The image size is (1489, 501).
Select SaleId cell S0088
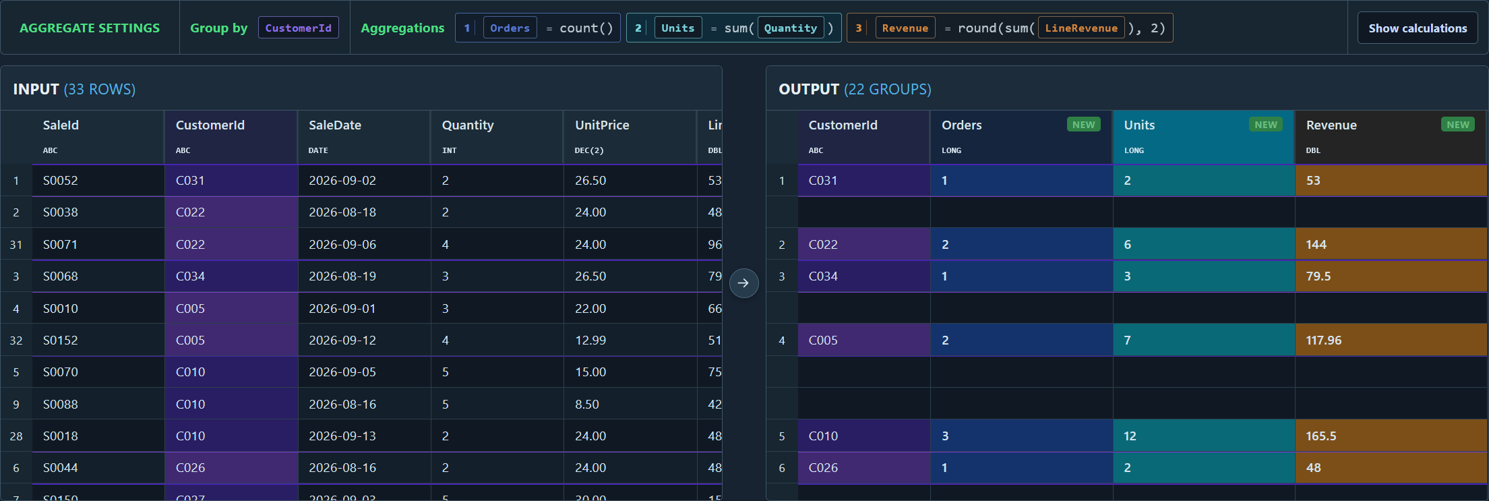click(x=98, y=405)
